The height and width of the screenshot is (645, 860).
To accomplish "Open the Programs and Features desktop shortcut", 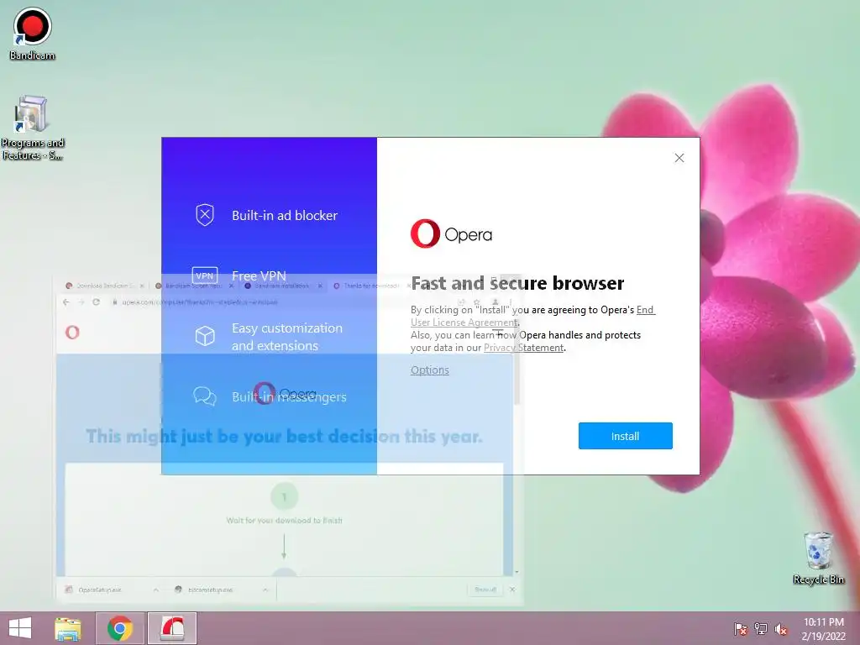I will 32,128.
